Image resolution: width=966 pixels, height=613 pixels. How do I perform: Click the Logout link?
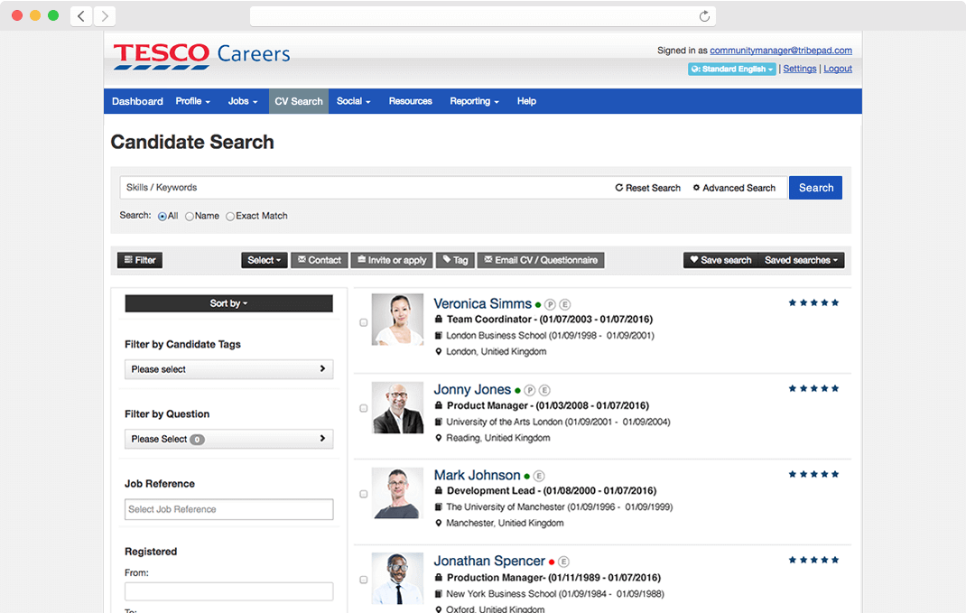(837, 69)
